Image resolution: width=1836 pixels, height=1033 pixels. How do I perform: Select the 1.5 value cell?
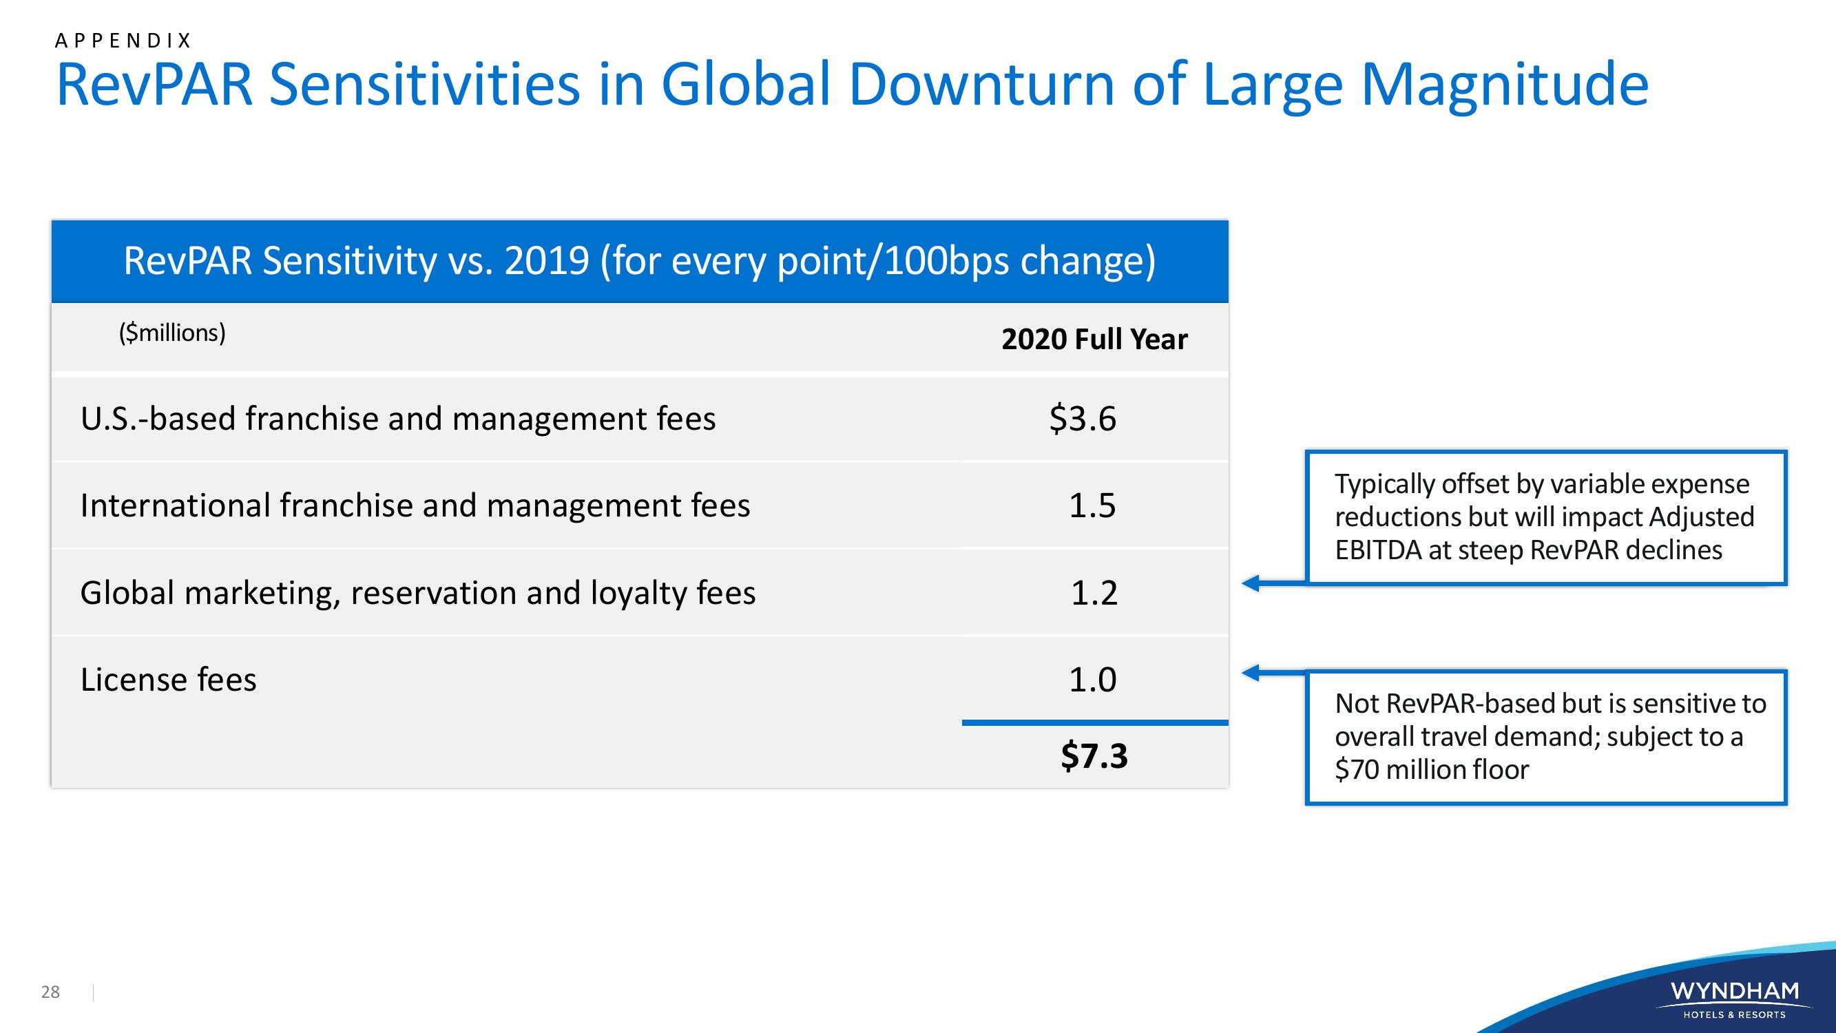1093,505
